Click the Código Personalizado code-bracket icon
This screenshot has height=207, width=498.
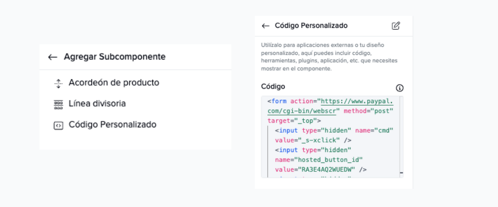58,125
